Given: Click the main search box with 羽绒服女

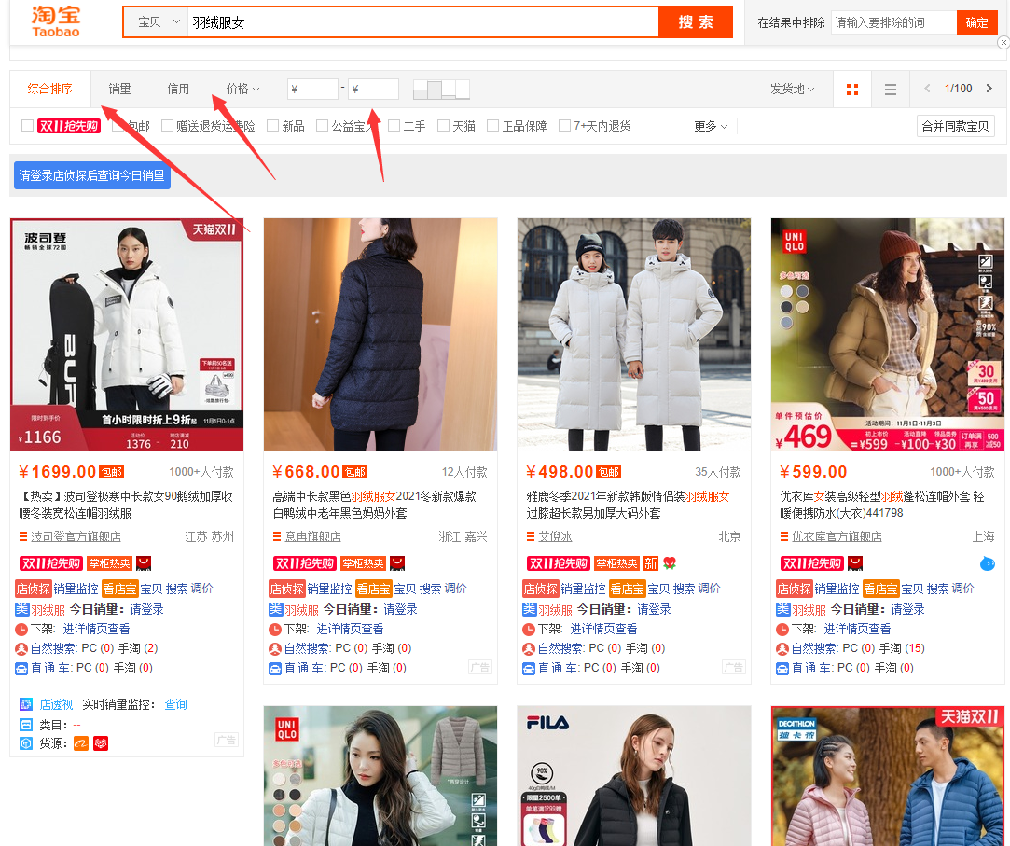Looking at the screenshot, I should click(x=422, y=21).
